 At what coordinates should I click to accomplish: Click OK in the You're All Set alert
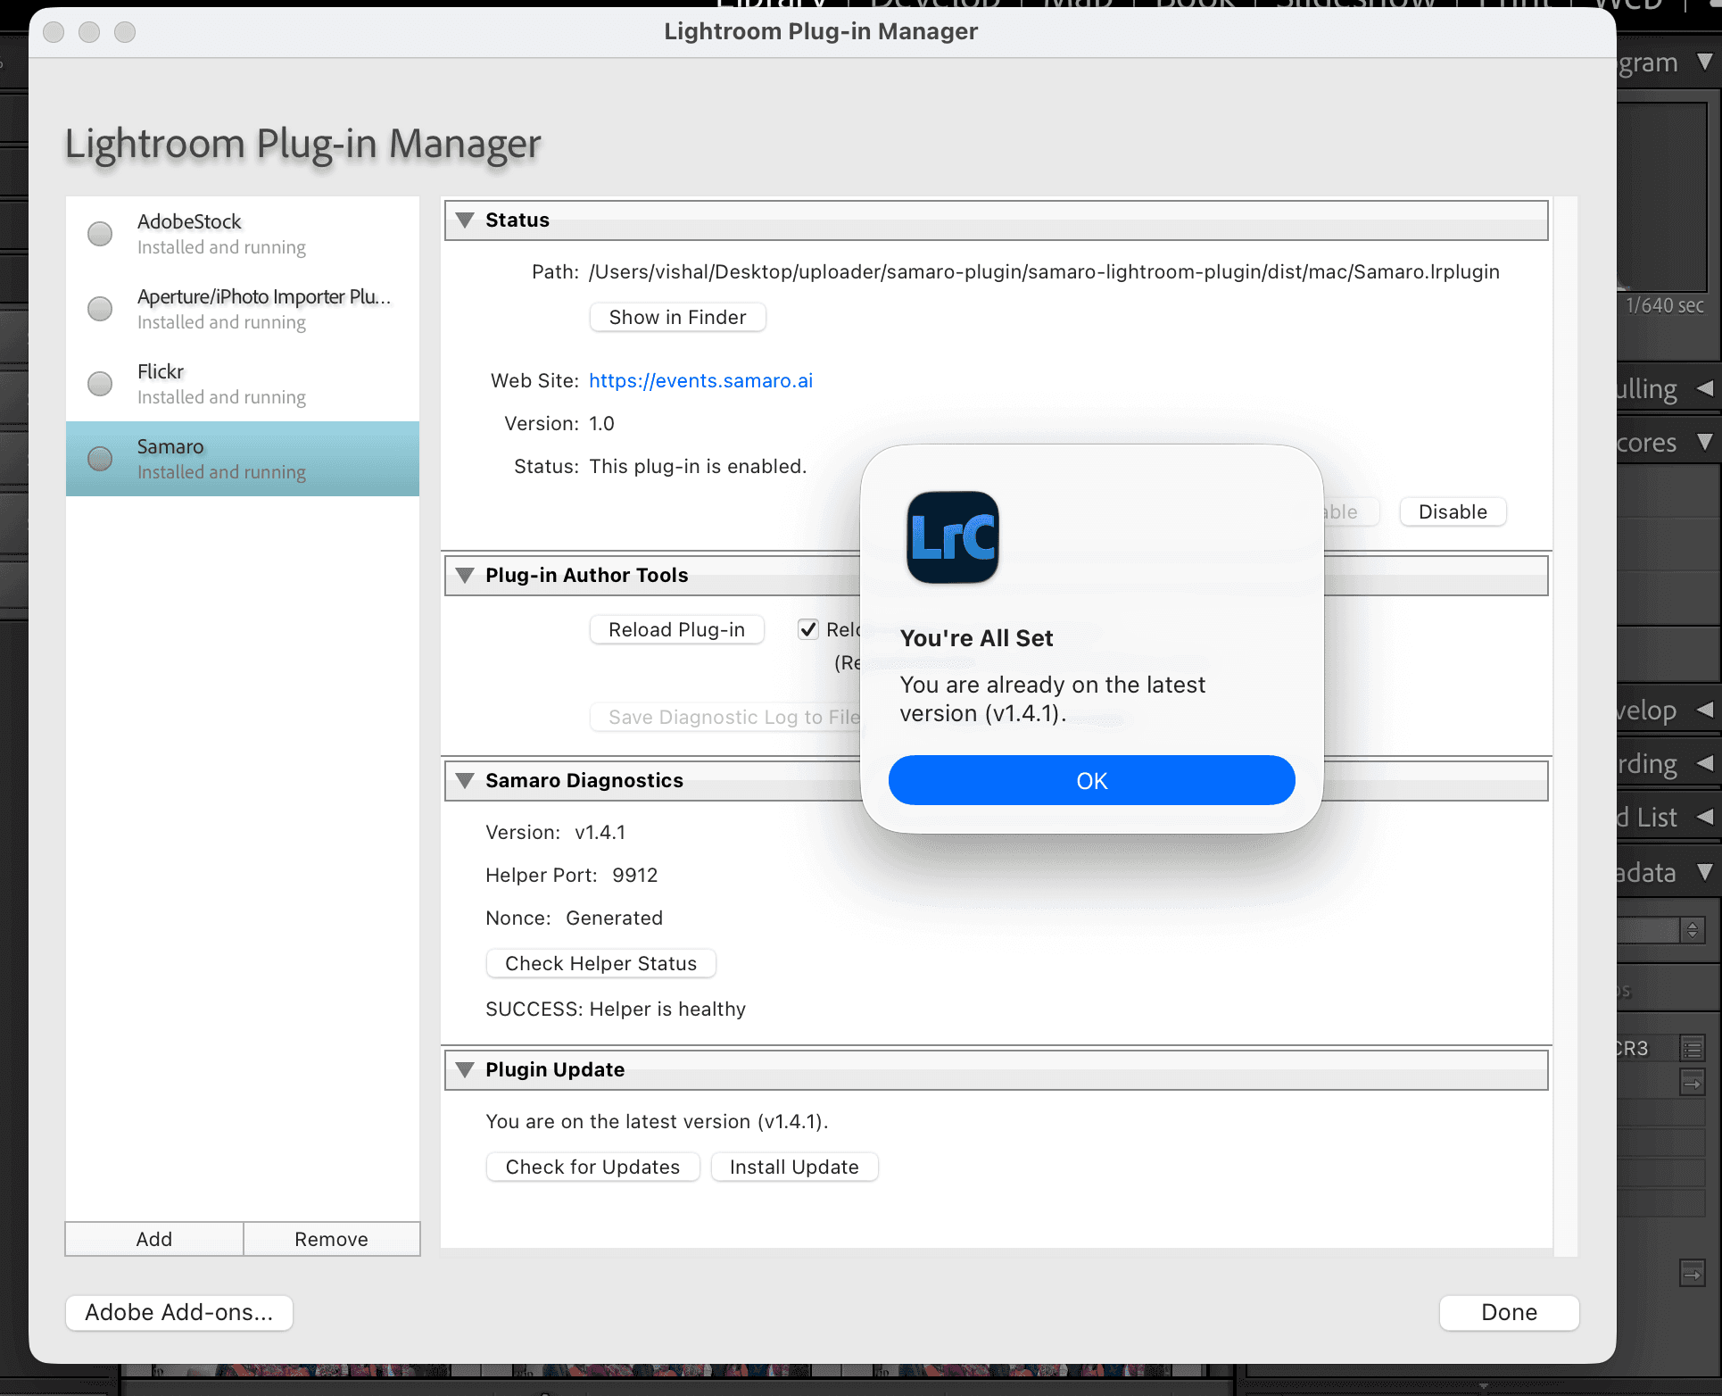click(1091, 780)
